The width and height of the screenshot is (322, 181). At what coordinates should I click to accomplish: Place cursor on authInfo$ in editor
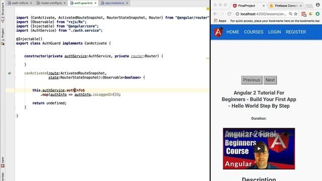[75, 90]
